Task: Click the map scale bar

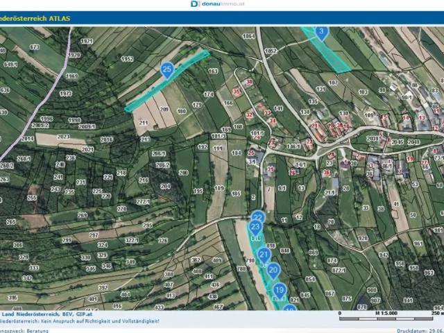Action: point(386,319)
